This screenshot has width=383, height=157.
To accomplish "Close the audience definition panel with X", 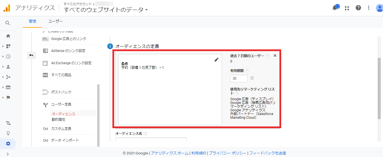I will coord(275,56).
